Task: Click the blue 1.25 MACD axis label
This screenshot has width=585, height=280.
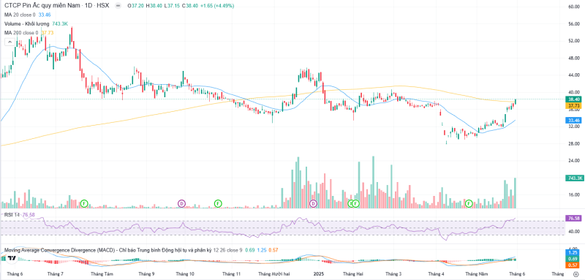Action: click(x=573, y=252)
